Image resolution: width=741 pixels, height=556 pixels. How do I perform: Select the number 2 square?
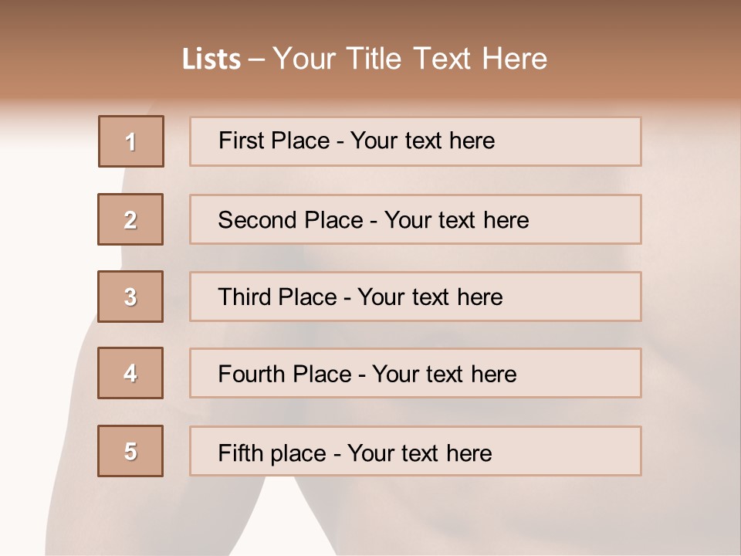[130, 219]
